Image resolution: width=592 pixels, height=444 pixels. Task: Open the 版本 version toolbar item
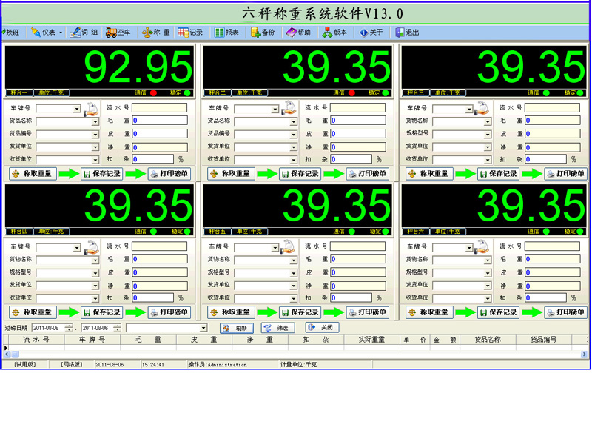334,33
